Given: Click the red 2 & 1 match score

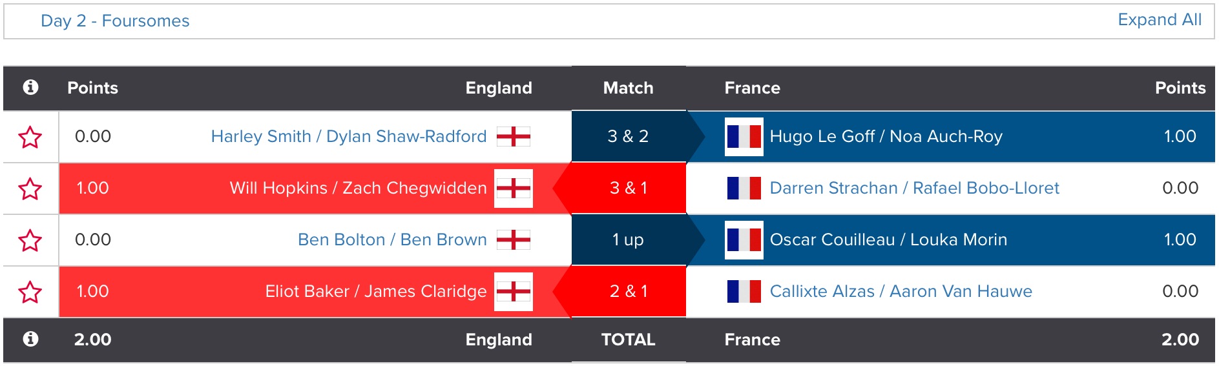Looking at the screenshot, I should [628, 292].
